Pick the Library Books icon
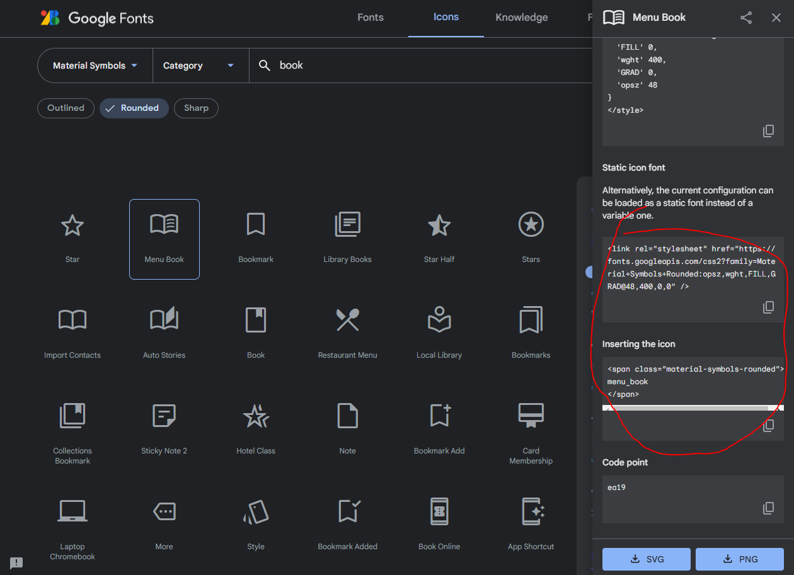 click(x=347, y=225)
